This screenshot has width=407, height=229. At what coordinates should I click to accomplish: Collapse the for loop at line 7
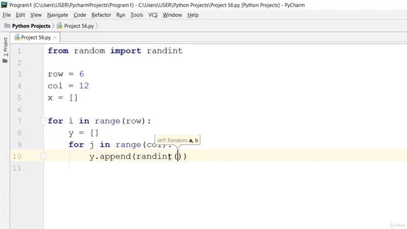click(43, 121)
